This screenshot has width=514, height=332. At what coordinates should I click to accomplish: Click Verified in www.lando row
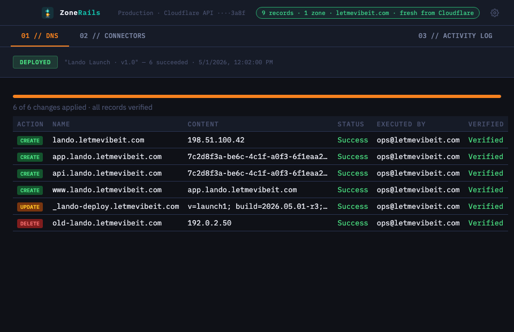point(486,190)
